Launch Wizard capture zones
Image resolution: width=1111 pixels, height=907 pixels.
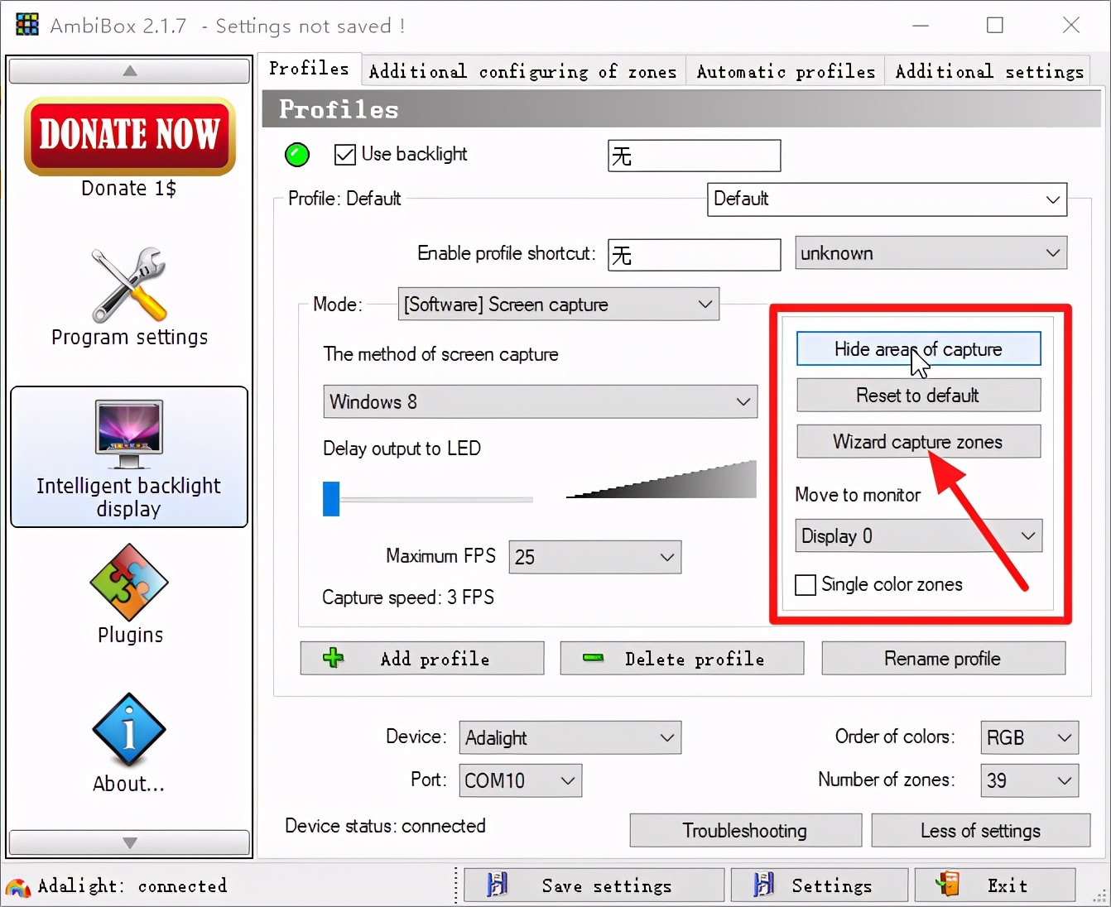click(x=918, y=442)
